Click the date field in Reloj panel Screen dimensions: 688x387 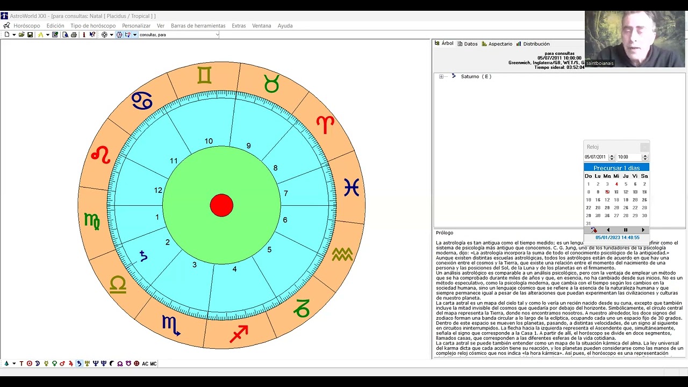(596, 157)
